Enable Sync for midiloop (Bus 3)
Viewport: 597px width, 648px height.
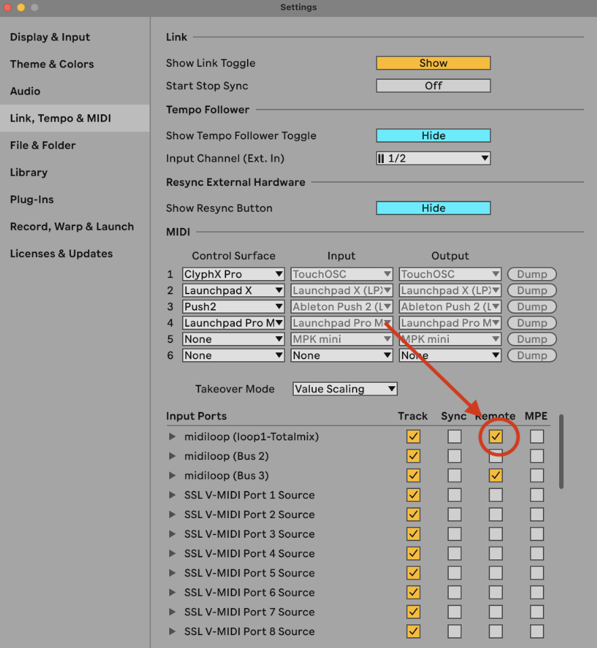point(455,476)
